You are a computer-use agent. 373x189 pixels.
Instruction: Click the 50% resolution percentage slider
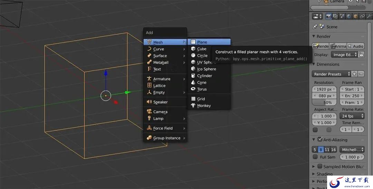(324, 102)
